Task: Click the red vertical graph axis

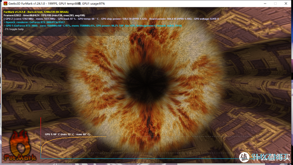Action: tap(41, 138)
